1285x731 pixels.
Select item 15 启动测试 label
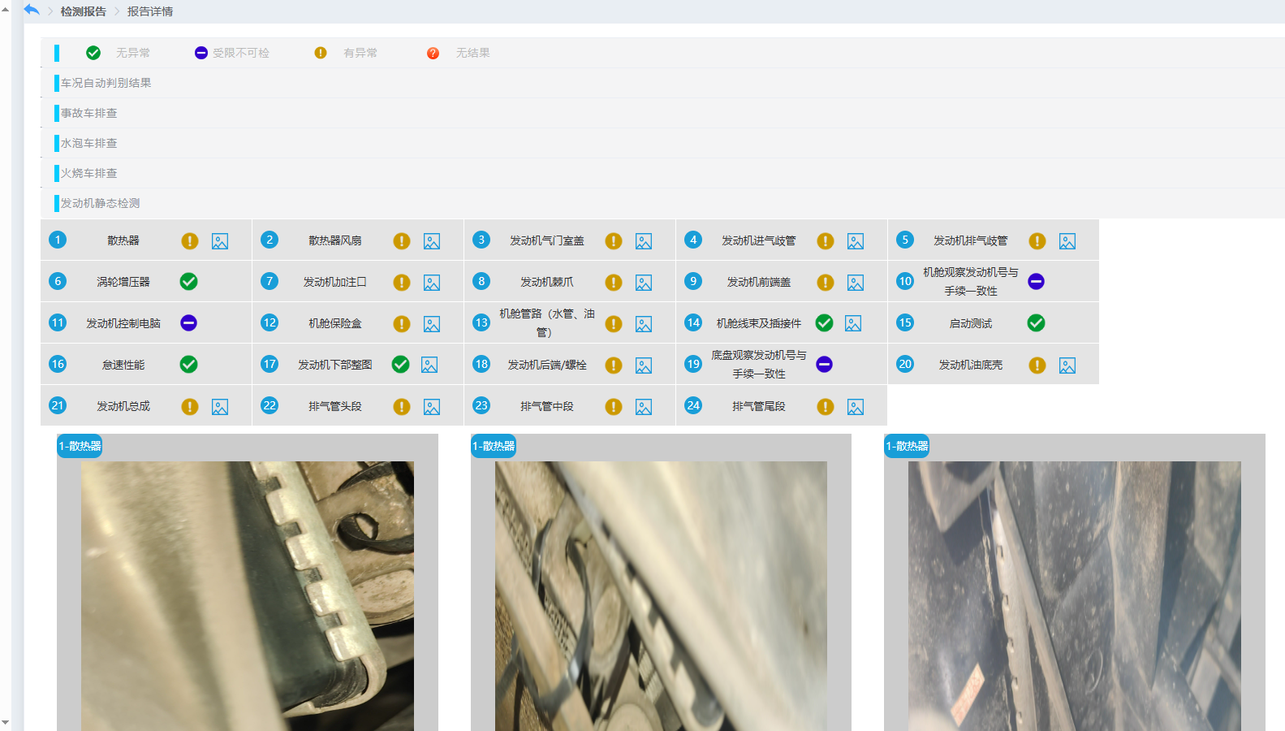tap(971, 323)
